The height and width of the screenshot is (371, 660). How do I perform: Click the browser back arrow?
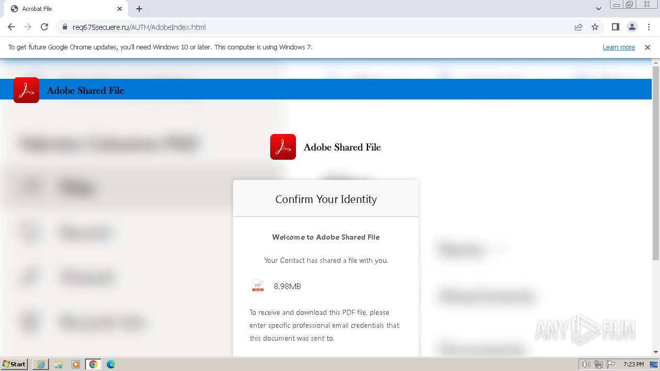(11, 27)
